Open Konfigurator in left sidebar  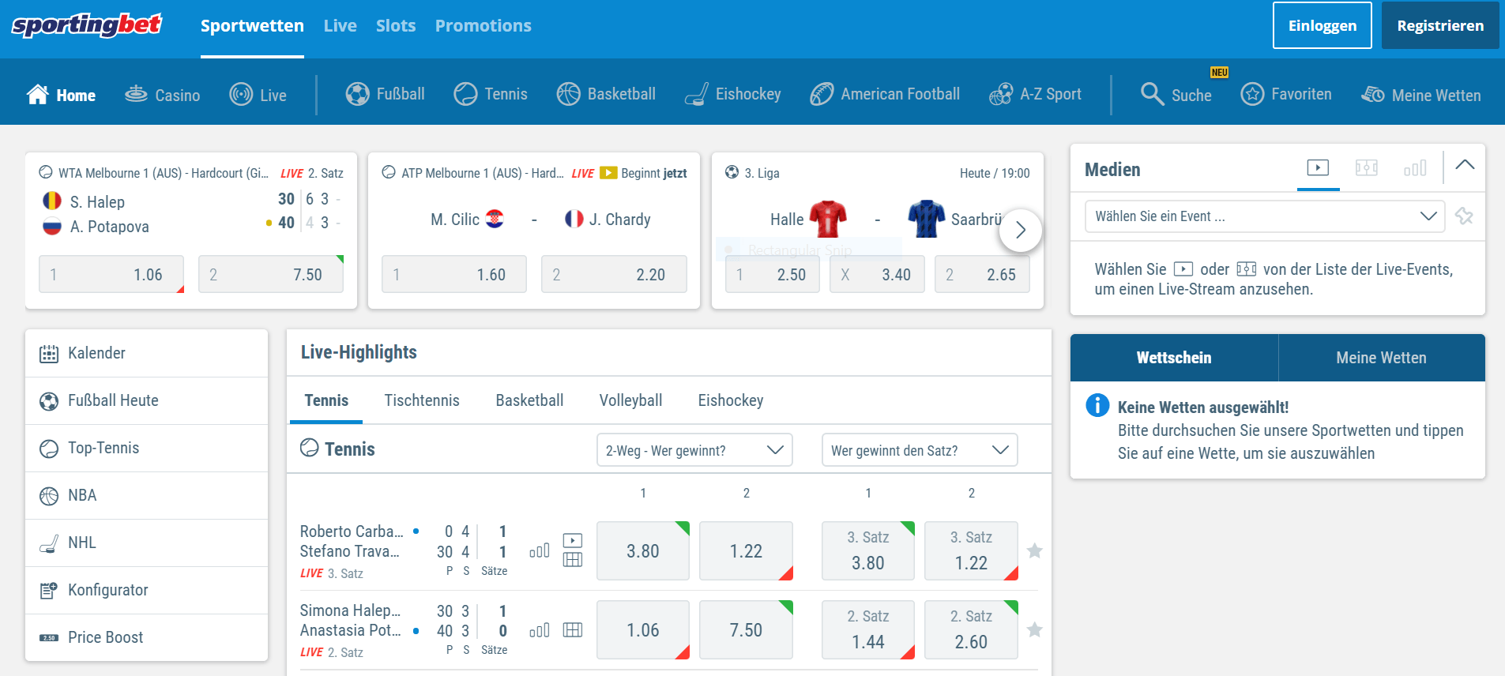click(x=147, y=590)
